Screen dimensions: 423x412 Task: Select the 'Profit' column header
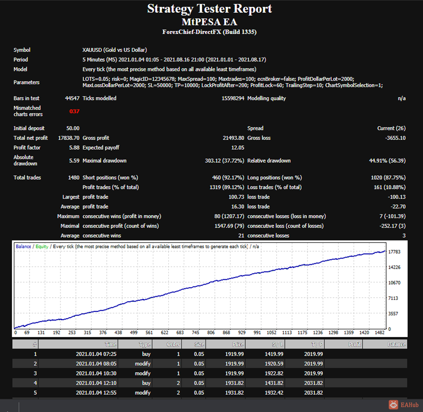click(343, 344)
